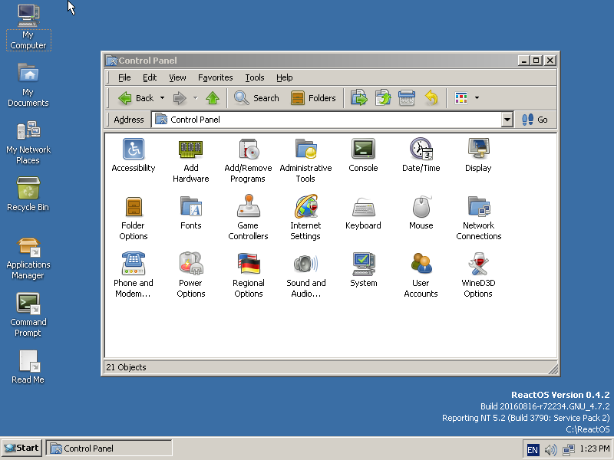Click the Back button
This screenshot has height=460, width=614.
point(136,98)
